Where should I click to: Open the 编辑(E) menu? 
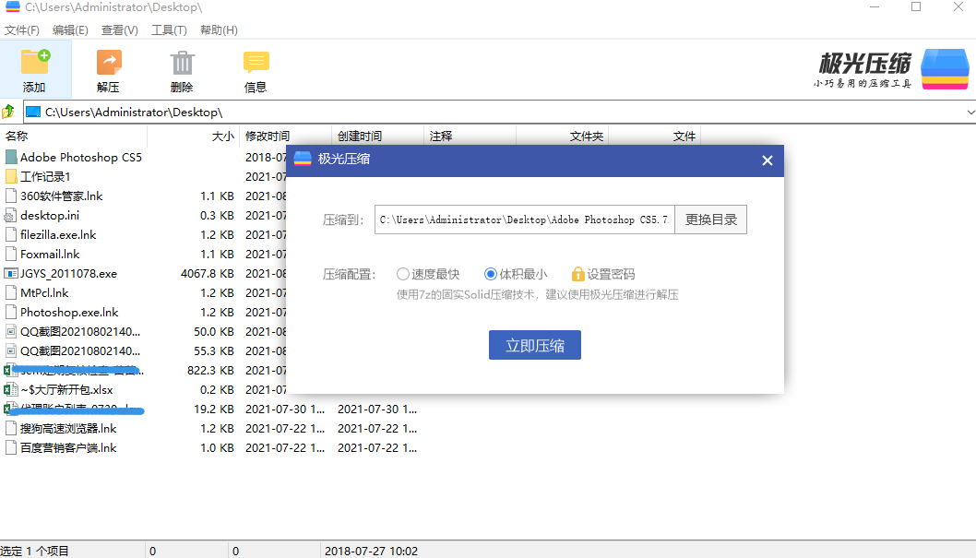[x=70, y=30]
